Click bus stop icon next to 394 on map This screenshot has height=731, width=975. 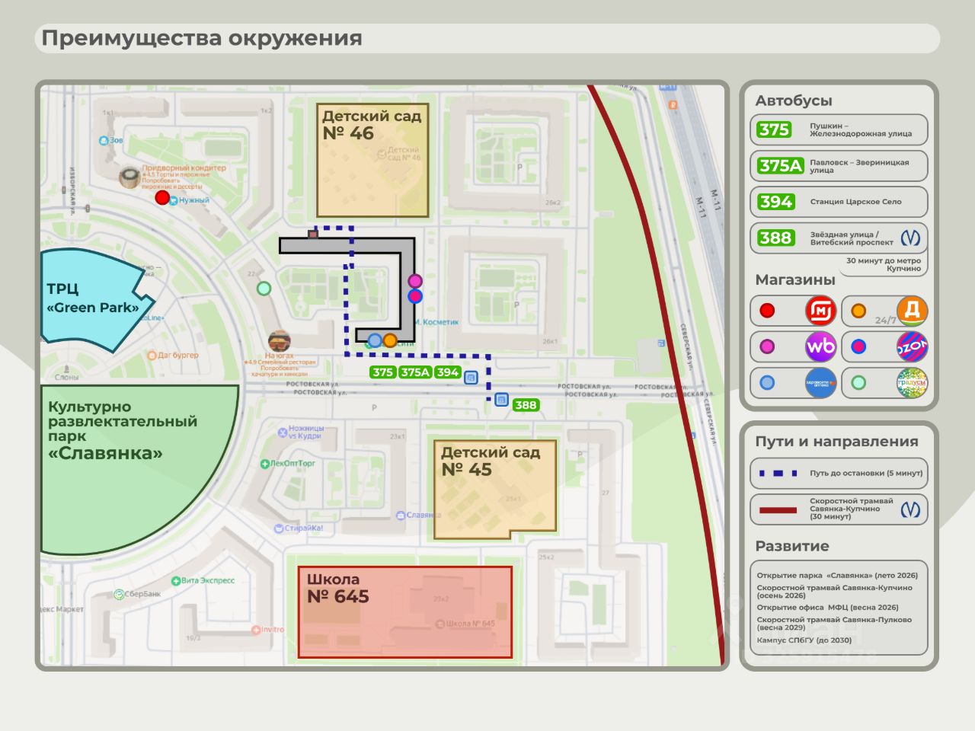471,377
